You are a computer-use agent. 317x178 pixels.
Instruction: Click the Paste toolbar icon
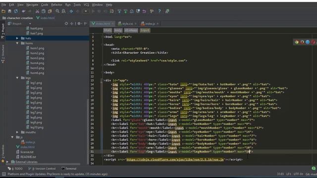coord(50,11)
